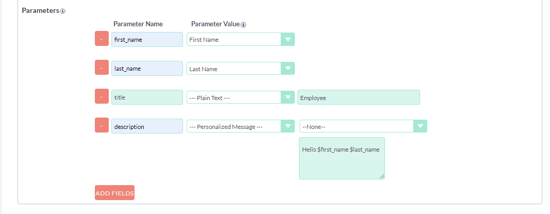Click the ADD FIELDS button
Viewport: 550px width, 214px height.
115,193
